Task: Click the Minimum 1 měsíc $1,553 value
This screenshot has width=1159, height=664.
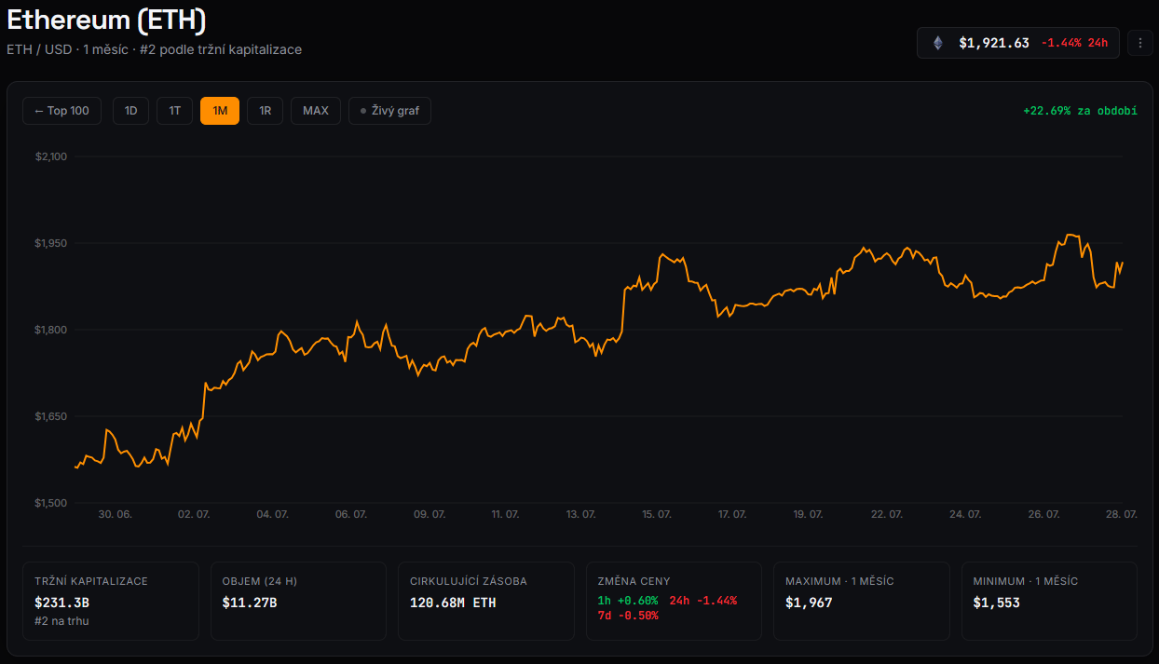Action: 997,603
